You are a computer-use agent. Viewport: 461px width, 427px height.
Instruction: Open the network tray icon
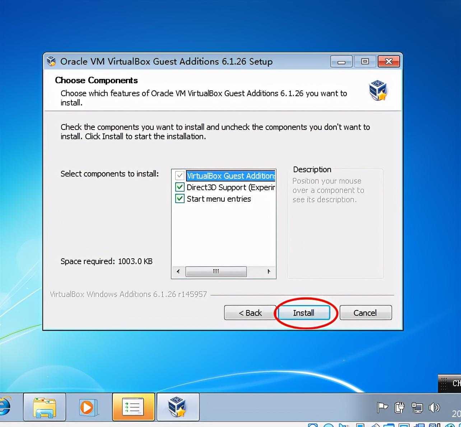(x=417, y=408)
